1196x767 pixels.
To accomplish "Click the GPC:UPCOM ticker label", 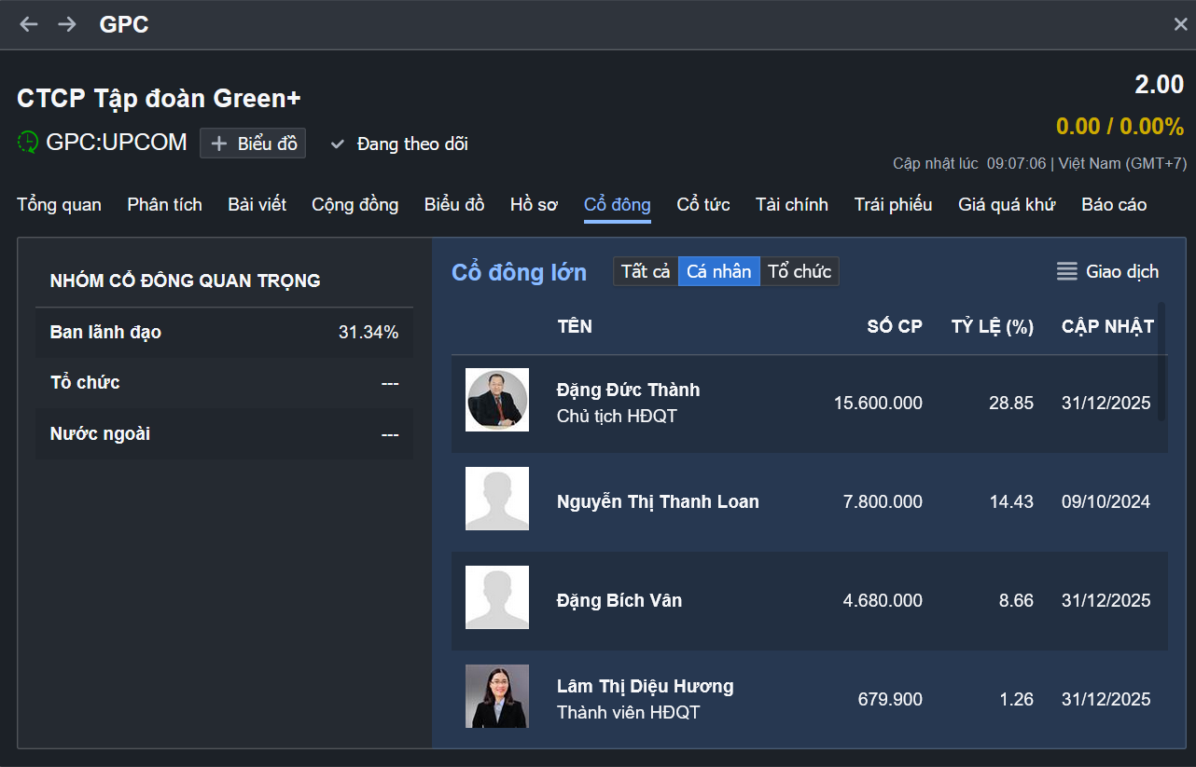I will click(117, 143).
